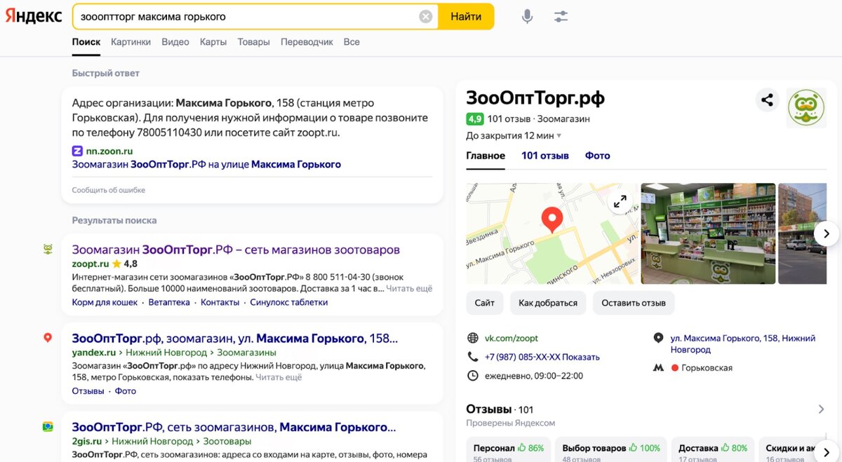Click the 'Как добраться' button
The width and height of the screenshot is (842, 462).
point(548,303)
